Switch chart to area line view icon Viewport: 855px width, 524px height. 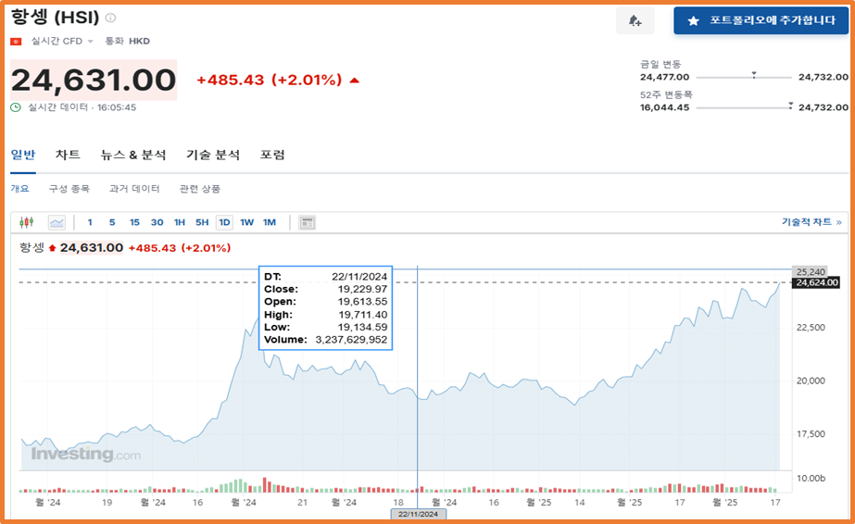point(57,222)
